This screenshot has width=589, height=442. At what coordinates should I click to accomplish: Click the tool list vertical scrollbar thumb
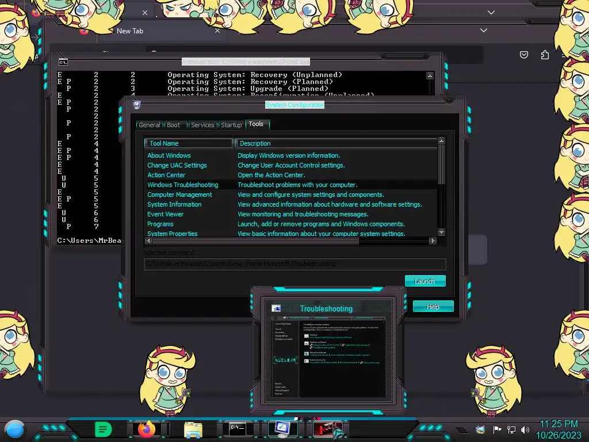(441, 164)
